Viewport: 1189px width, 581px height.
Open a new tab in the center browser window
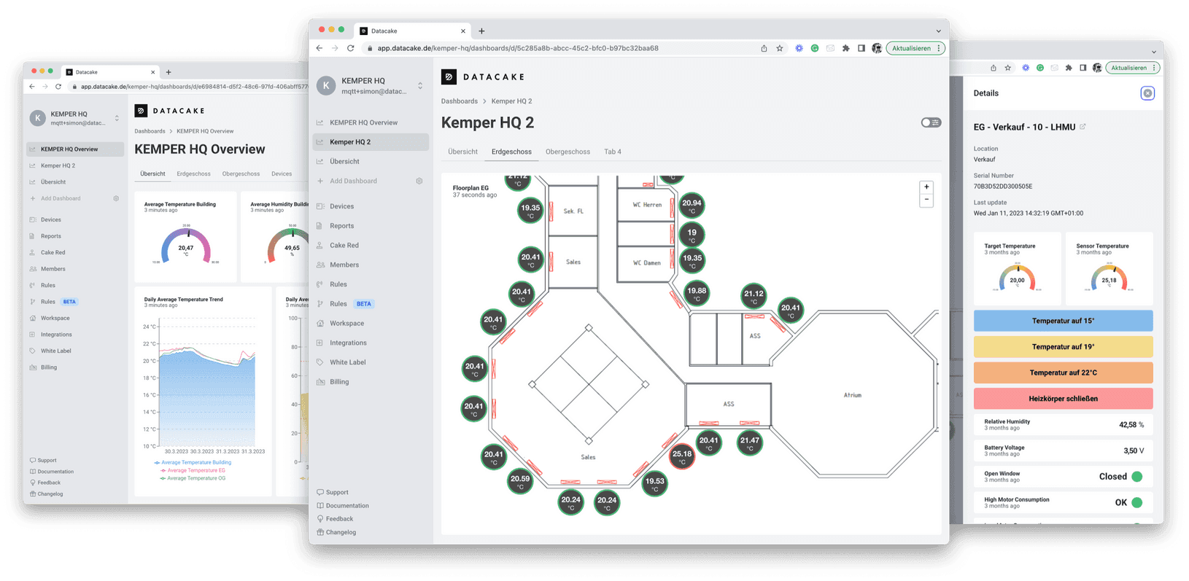(481, 31)
